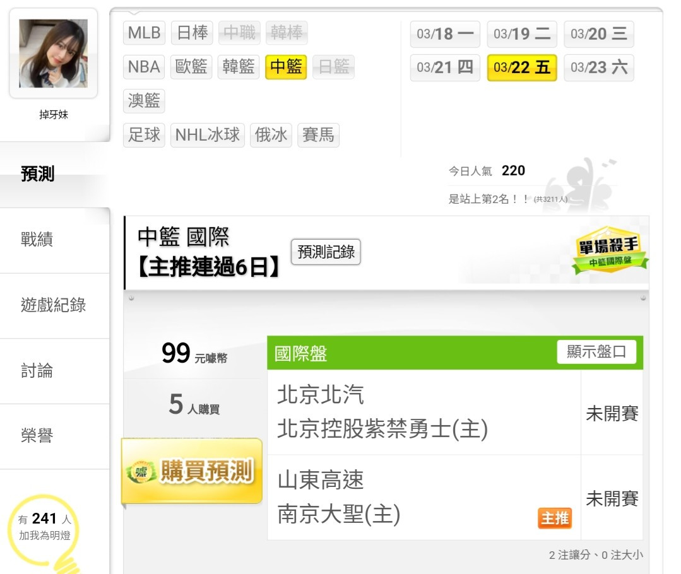Open the 遊戲紀錄 sidebar menu
The image size is (681, 574).
(x=55, y=306)
